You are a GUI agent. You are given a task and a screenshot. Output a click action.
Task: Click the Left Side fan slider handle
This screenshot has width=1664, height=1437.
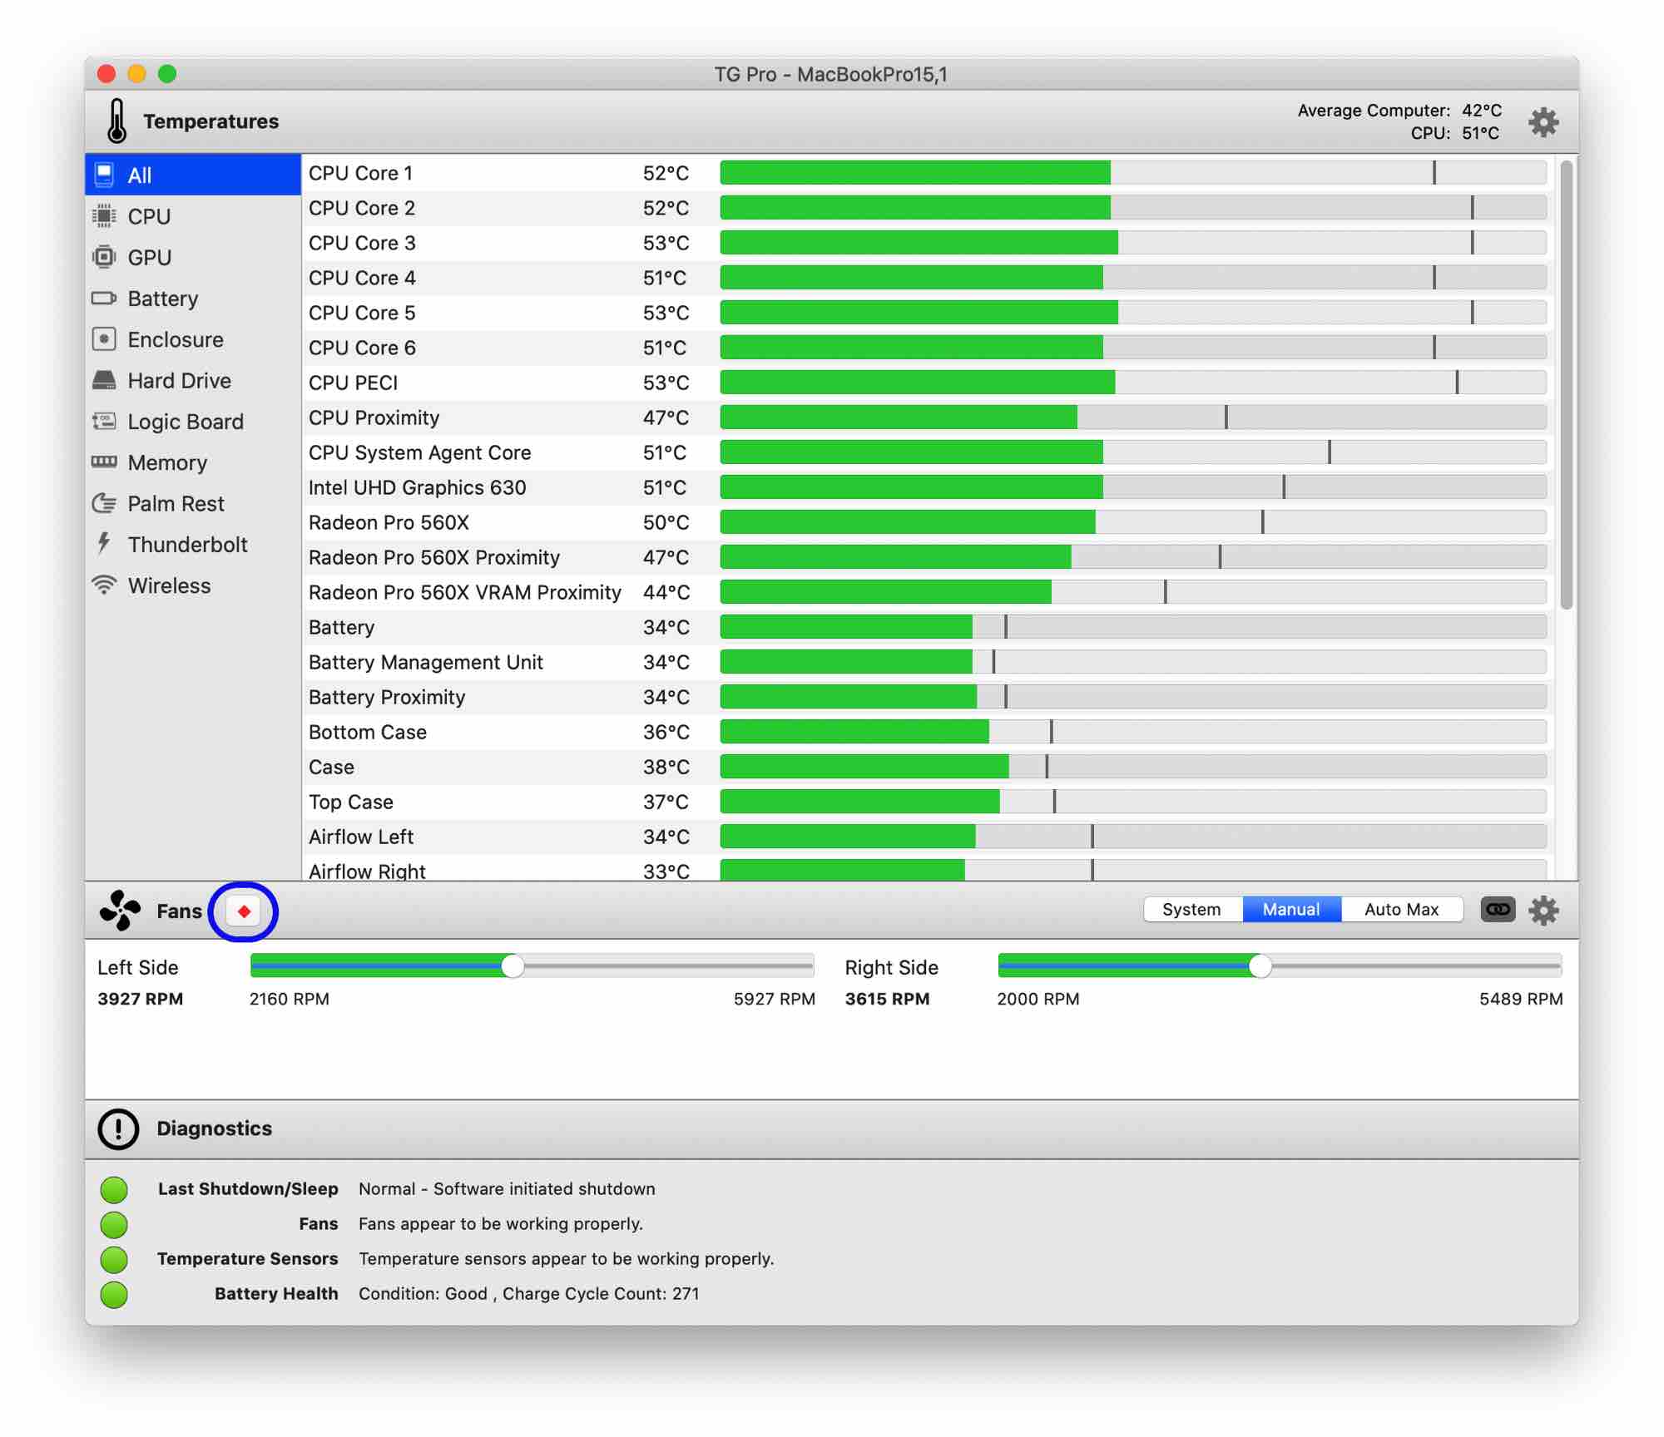pyautogui.click(x=513, y=965)
